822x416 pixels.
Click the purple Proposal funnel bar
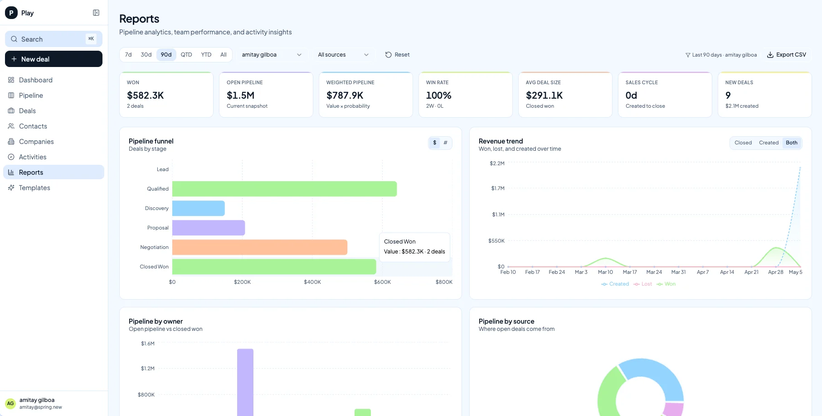(x=209, y=228)
